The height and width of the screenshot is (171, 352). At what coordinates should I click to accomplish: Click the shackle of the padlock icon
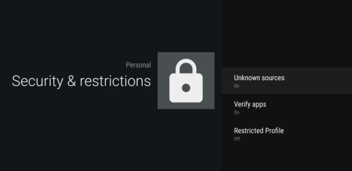point(186,66)
